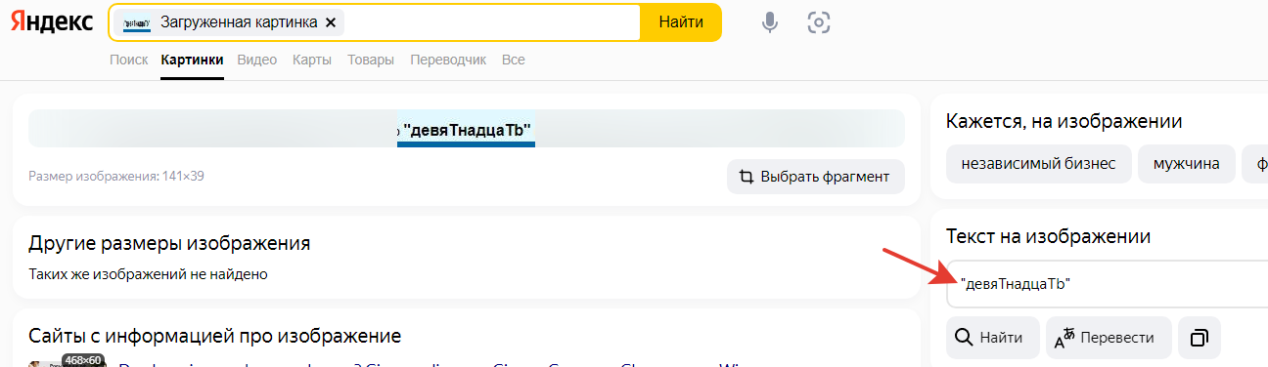Click the search box uploaded image chip

coord(228,22)
